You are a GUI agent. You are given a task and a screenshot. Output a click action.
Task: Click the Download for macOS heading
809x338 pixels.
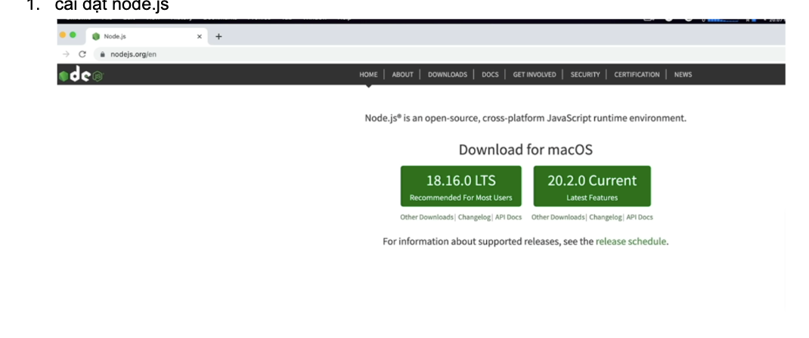(525, 149)
